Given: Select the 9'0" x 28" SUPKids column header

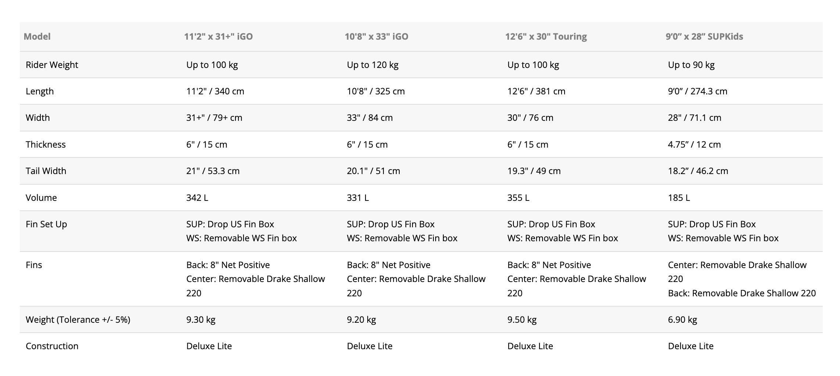Looking at the screenshot, I should 704,36.
